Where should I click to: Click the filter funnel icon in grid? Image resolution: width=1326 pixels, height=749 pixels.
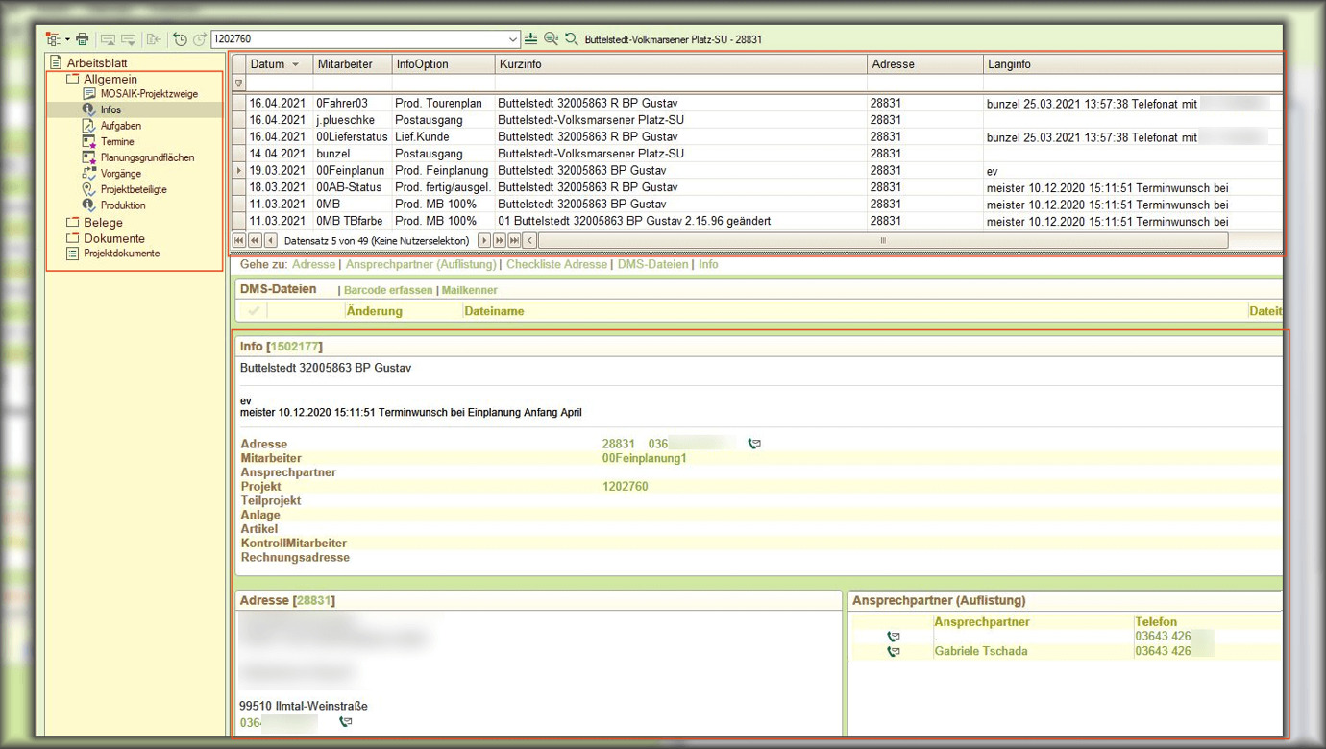pyautogui.click(x=239, y=84)
